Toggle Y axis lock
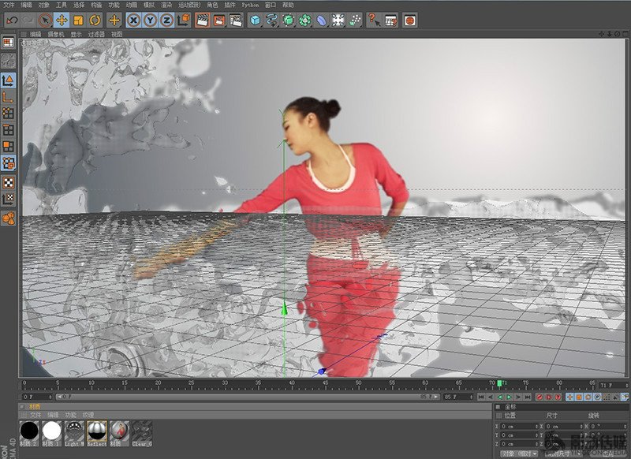The height and width of the screenshot is (459, 631). pyautogui.click(x=151, y=20)
